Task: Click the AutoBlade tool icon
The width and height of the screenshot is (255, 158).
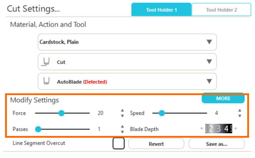Action: (x=46, y=81)
